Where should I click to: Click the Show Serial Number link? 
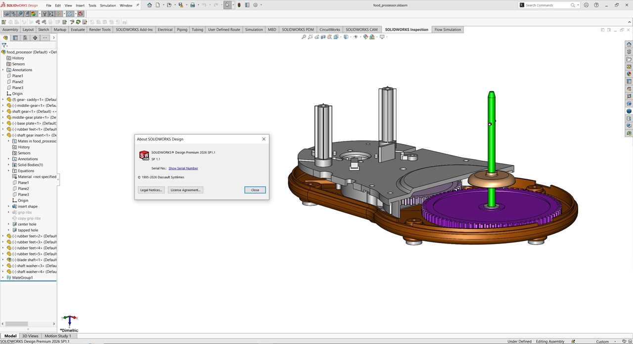click(183, 168)
